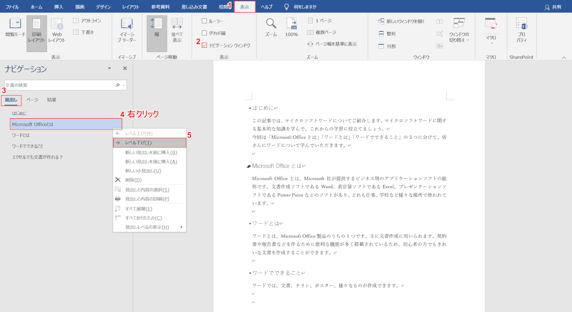Screen dimensions: 572x312
Task: Open the Design (デザイン) tab
Action: tap(103, 7)
